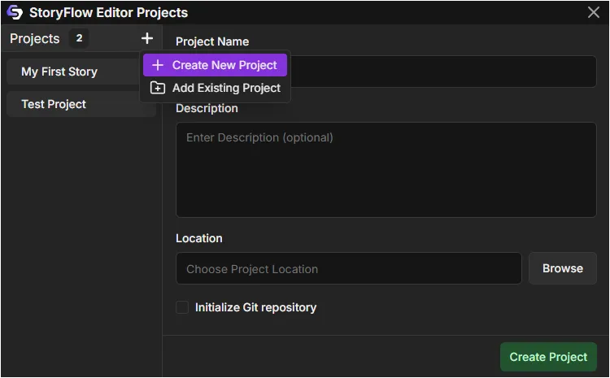Image resolution: width=610 pixels, height=378 pixels.
Task: Click the Description field label
Action: [207, 108]
